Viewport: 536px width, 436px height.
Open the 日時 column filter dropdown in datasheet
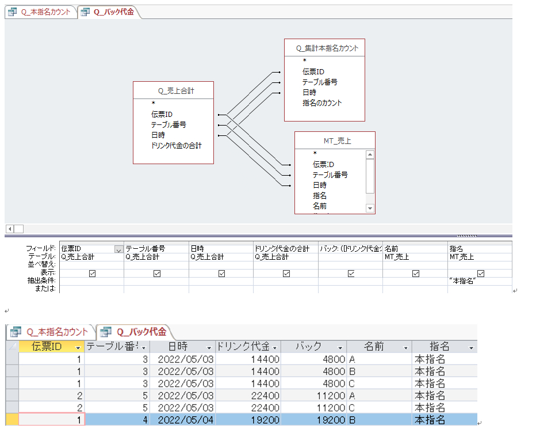pos(208,348)
